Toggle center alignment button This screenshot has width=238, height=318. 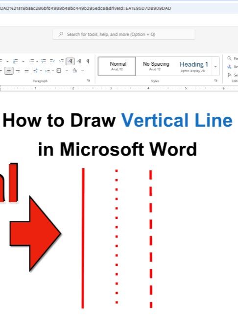9,71
